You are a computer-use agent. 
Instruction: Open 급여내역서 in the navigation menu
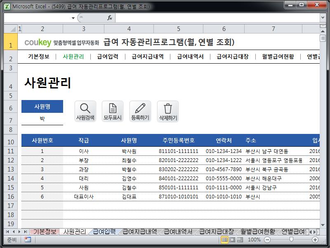point(190,57)
